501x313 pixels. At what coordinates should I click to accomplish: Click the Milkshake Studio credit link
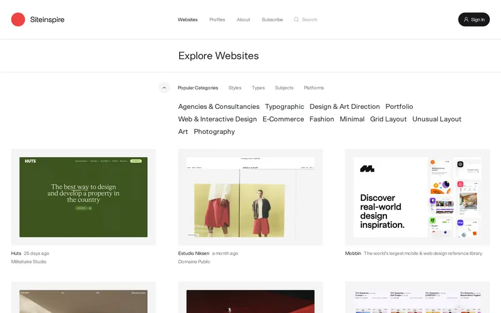tap(29, 262)
